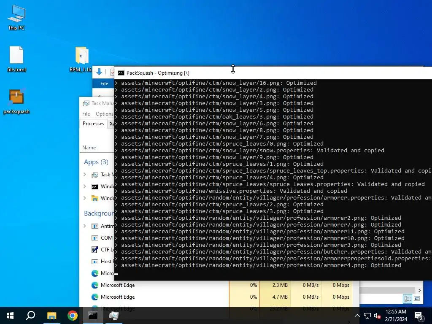Image resolution: width=432 pixels, height=324 pixels.
Task: Switch to Task Manager taskbar button
Action: tap(114, 316)
